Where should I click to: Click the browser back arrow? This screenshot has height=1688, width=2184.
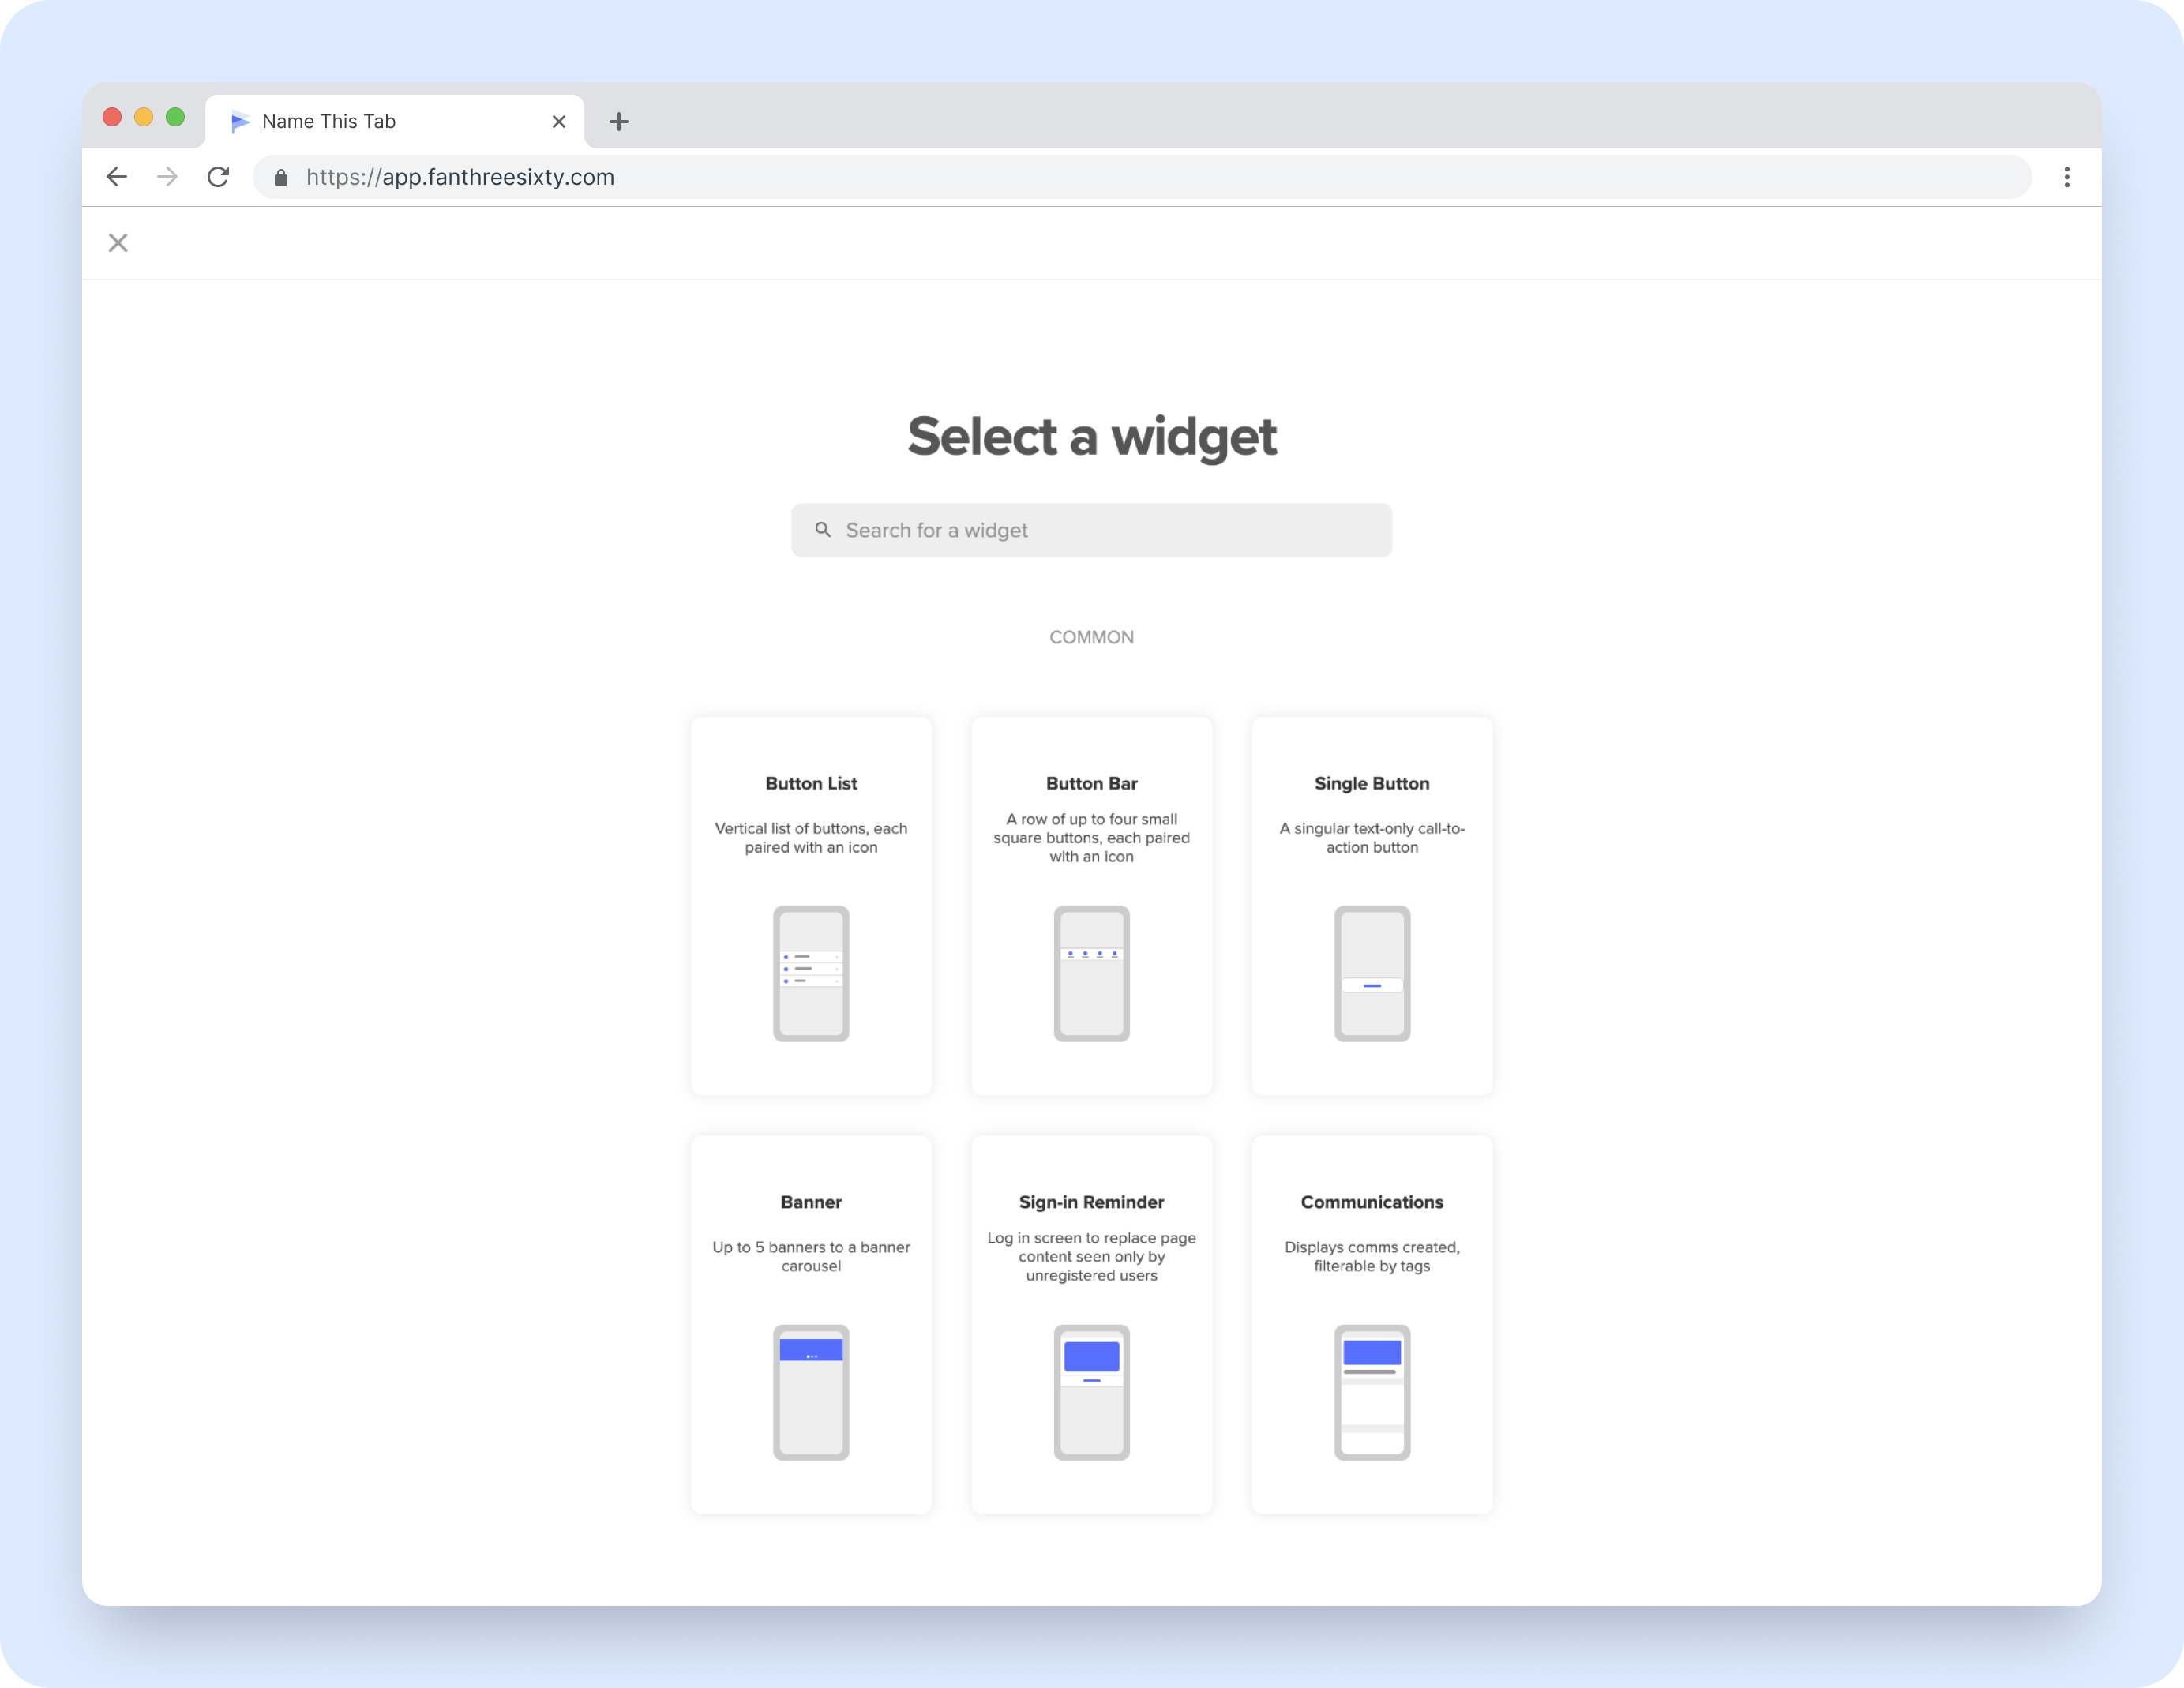[117, 177]
